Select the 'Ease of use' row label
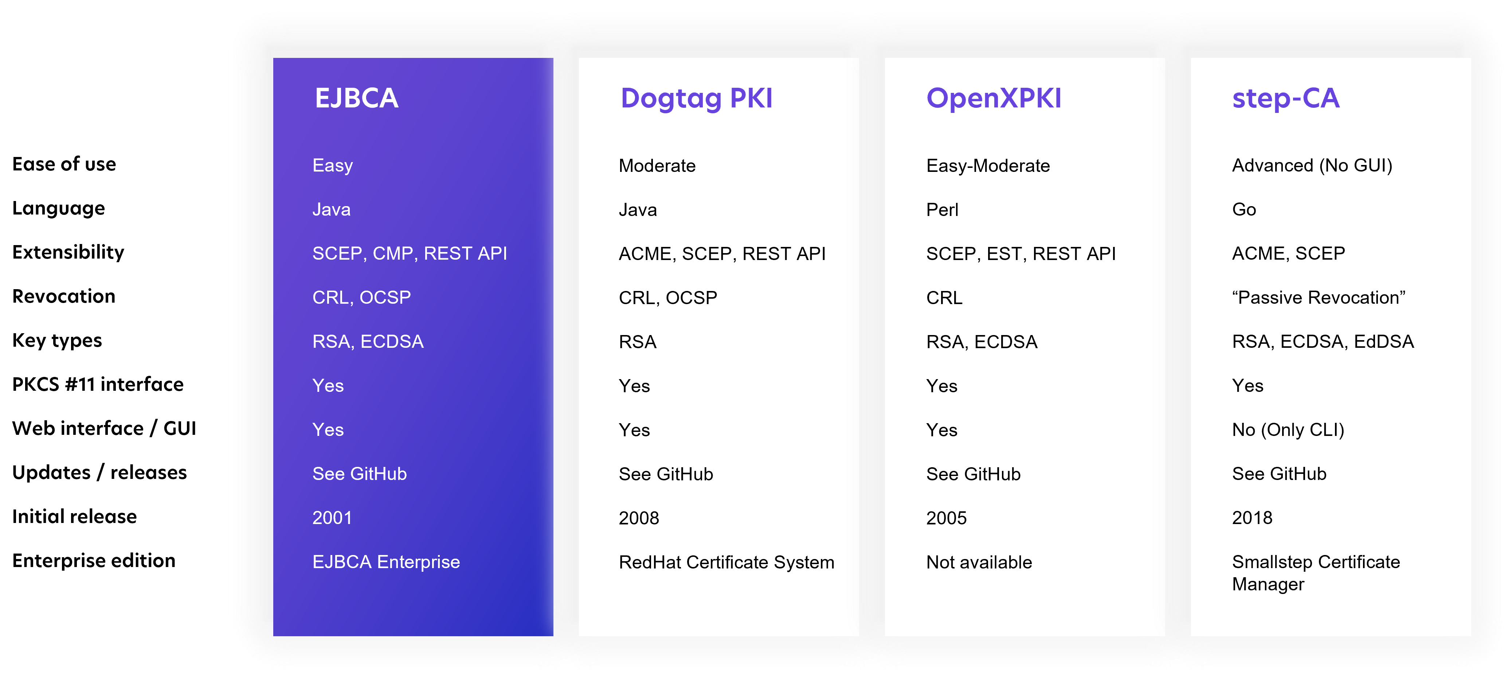Viewport: 1508px width, 673px height. (x=64, y=164)
